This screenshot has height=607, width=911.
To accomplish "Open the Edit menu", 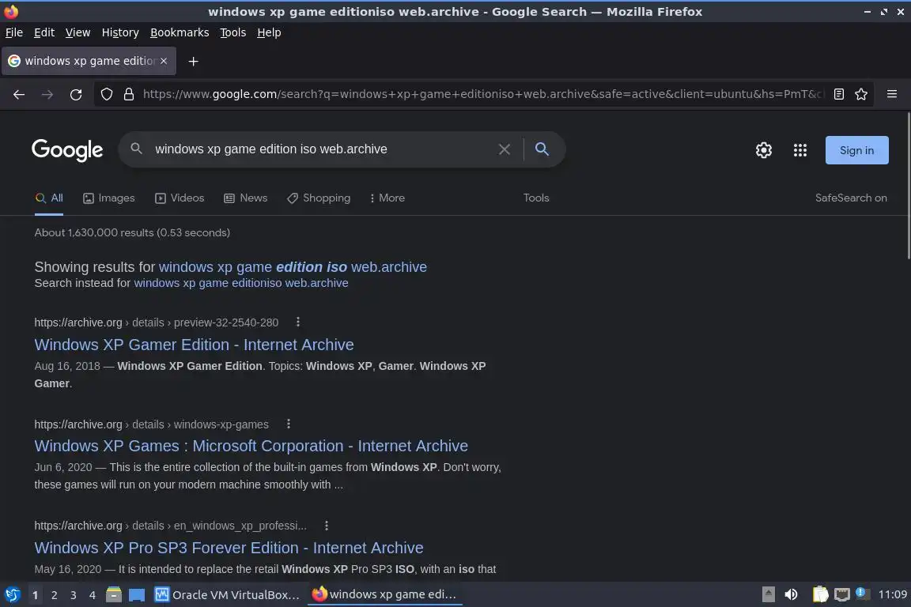I will pos(44,32).
